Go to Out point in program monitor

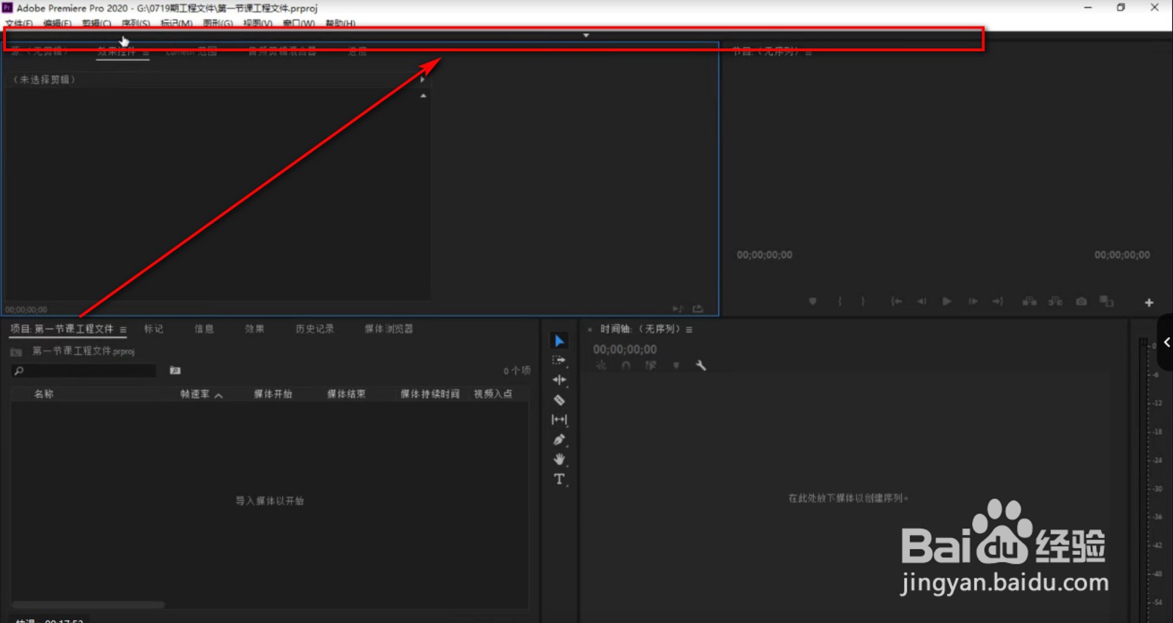click(x=998, y=301)
